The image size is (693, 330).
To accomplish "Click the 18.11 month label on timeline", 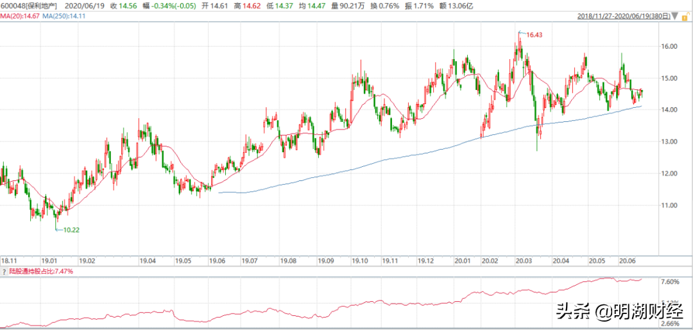I will pyautogui.click(x=10, y=261).
